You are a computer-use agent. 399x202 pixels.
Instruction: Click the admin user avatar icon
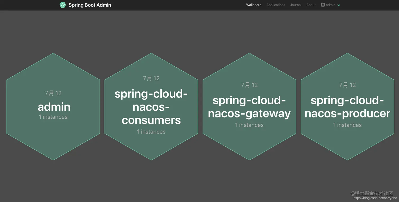pos(323,5)
